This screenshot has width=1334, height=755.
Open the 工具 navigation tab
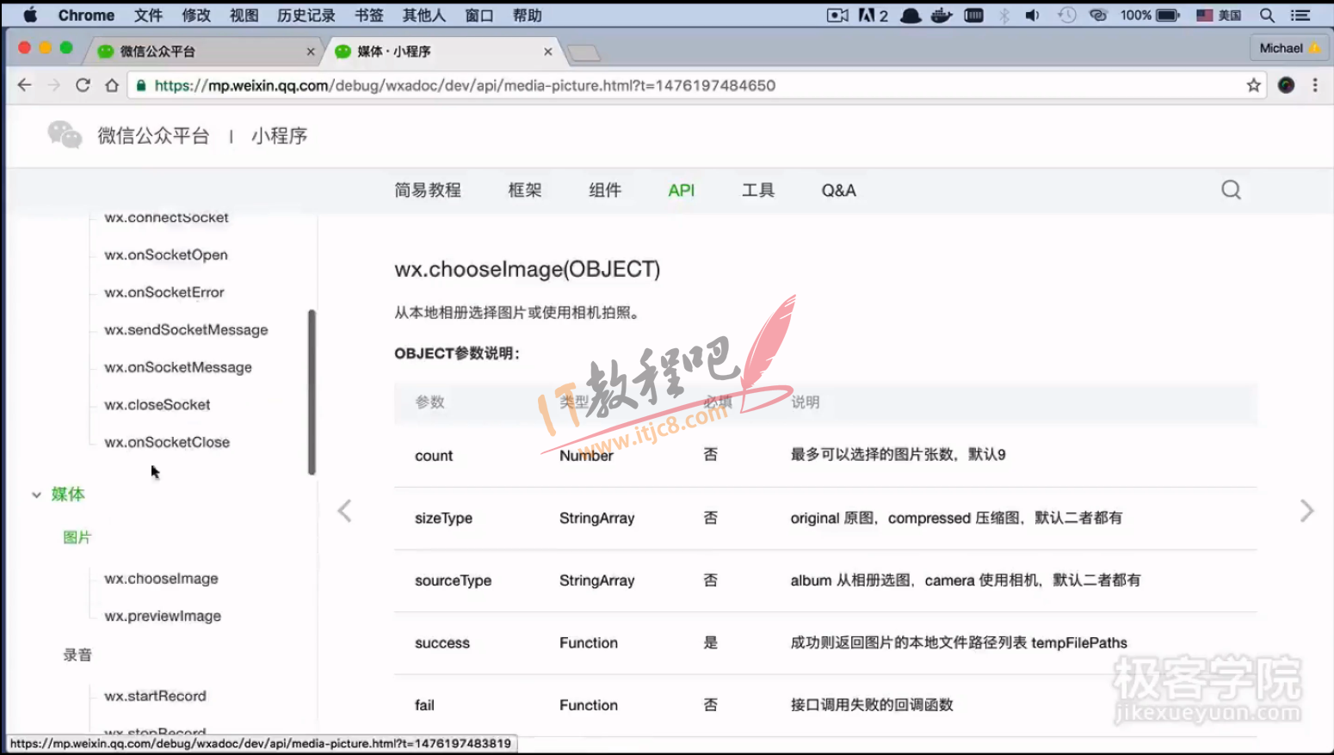(x=758, y=190)
